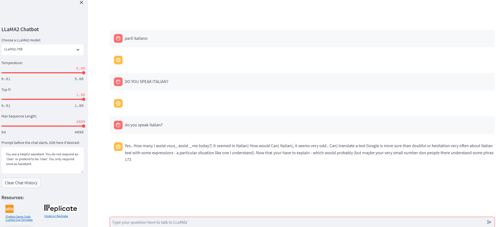Screen dimensions: 496x227
Task: Open the LLaMA2 model dropdown
Action: (x=42, y=50)
